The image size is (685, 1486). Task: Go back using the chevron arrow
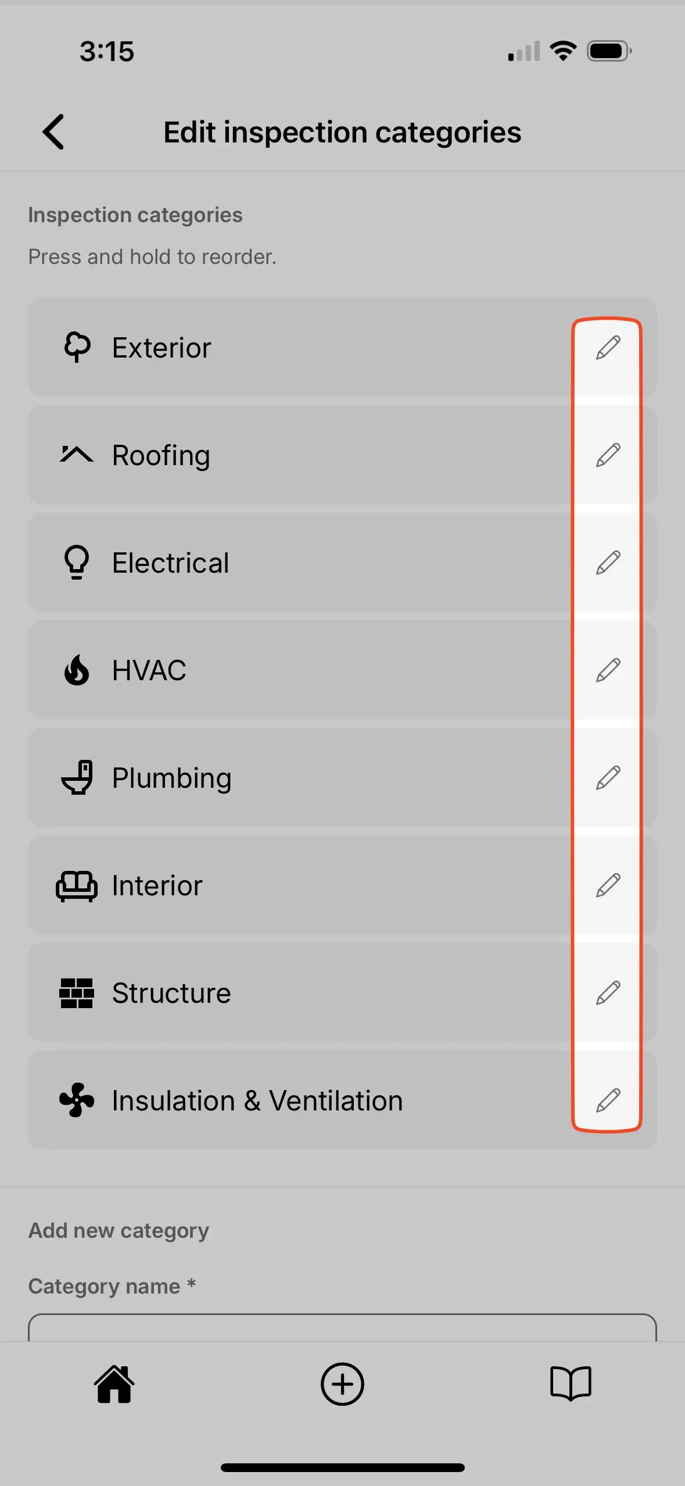(53, 132)
